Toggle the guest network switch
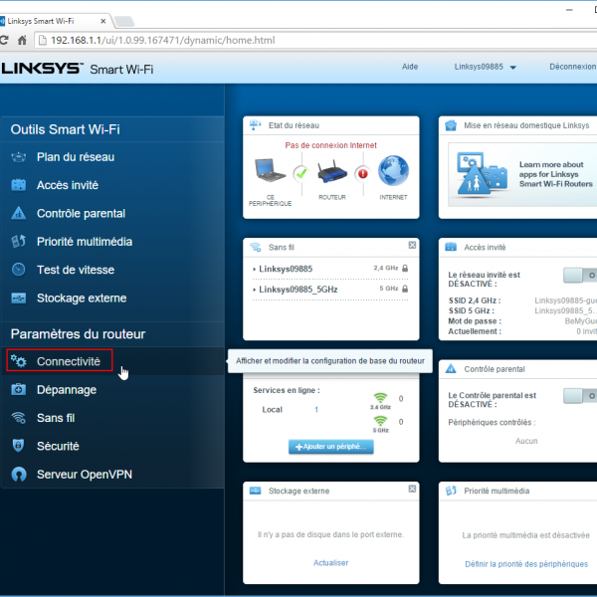Image resolution: width=597 pixels, height=597 pixels. tap(579, 275)
